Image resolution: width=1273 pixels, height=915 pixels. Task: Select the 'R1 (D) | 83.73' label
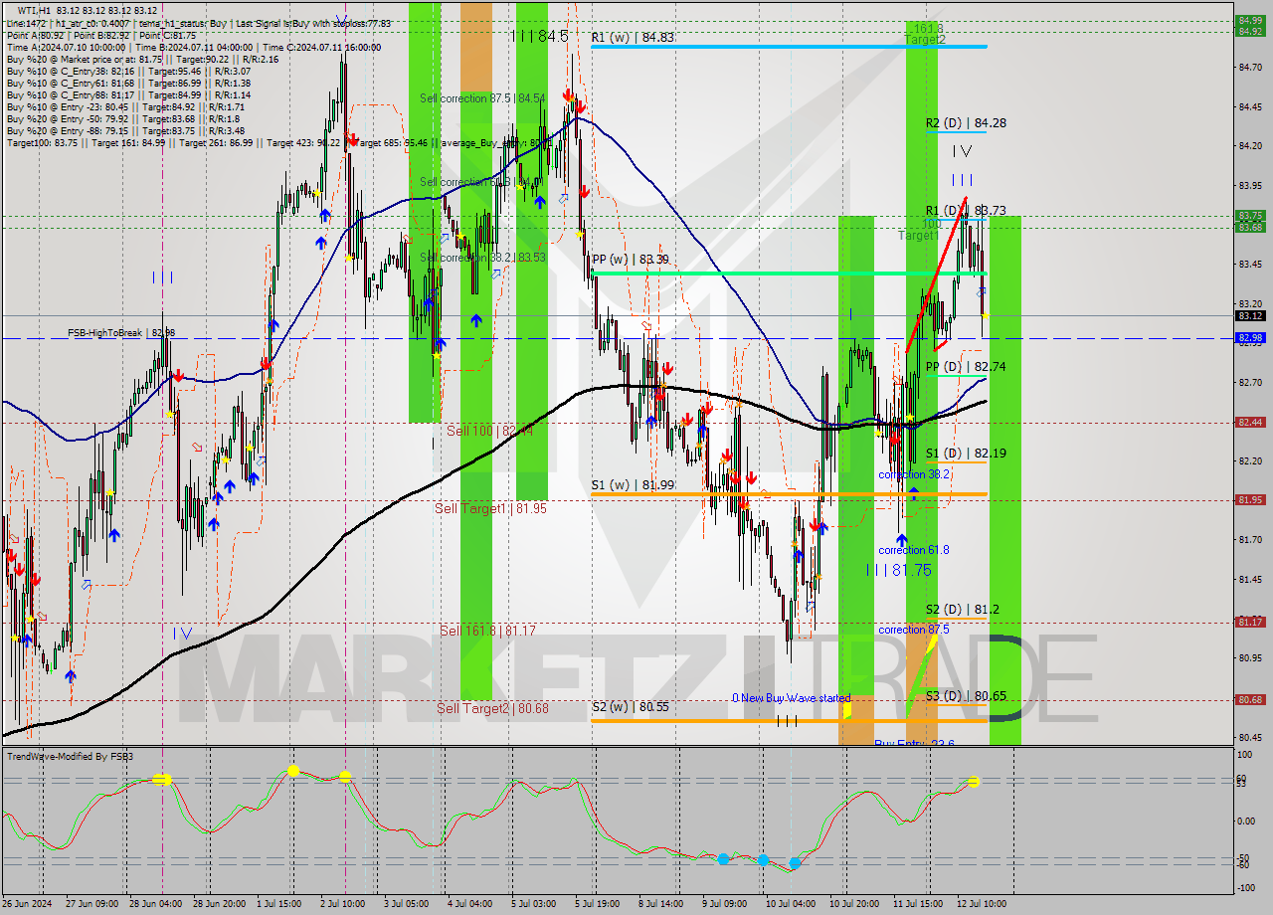point(966,211)
